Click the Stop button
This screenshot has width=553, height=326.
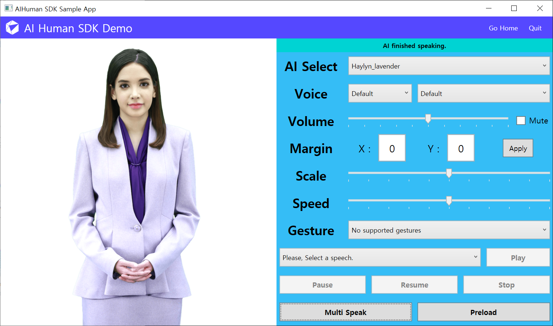[506, 285]
